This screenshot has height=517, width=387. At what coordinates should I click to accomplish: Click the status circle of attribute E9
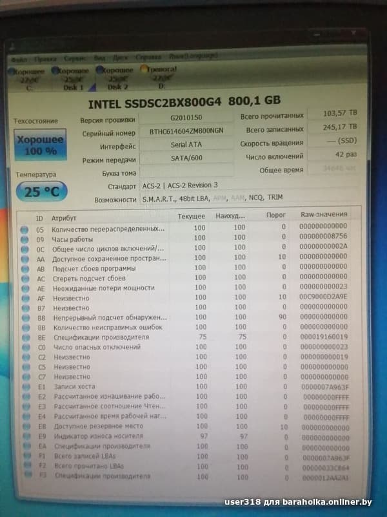(28, 437)
